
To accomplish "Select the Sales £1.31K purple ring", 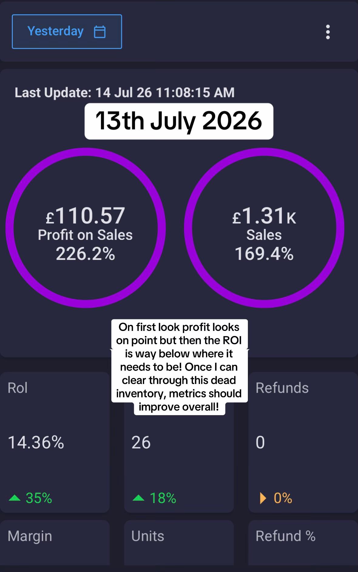I will coord(264,228).
